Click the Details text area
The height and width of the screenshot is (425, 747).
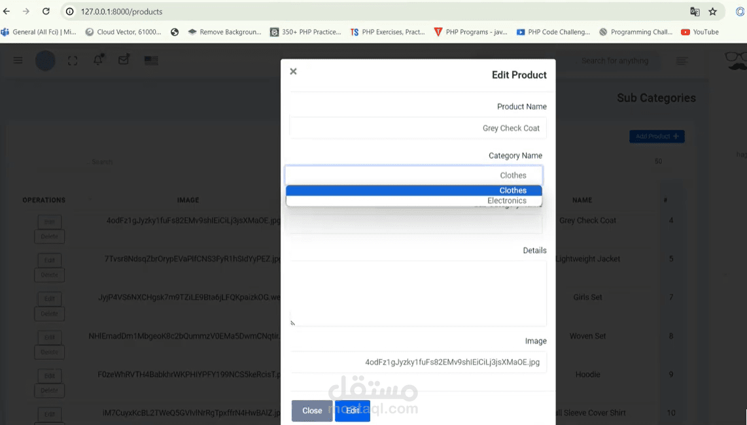[418, 293]
